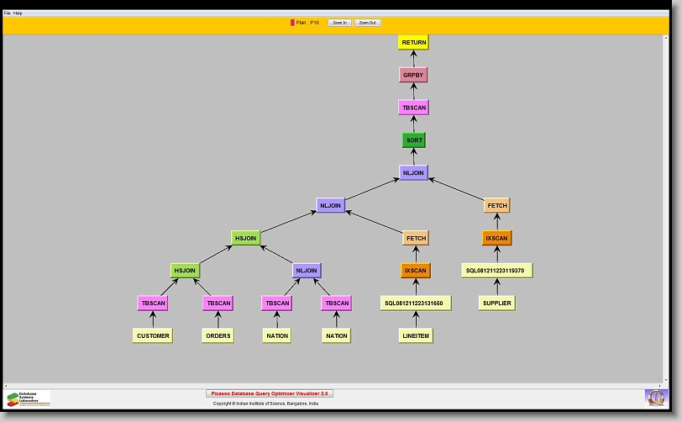Viewport: 682px width, 422px height.
Task: Click the red plan color swatch
Action: pos(292,23)
